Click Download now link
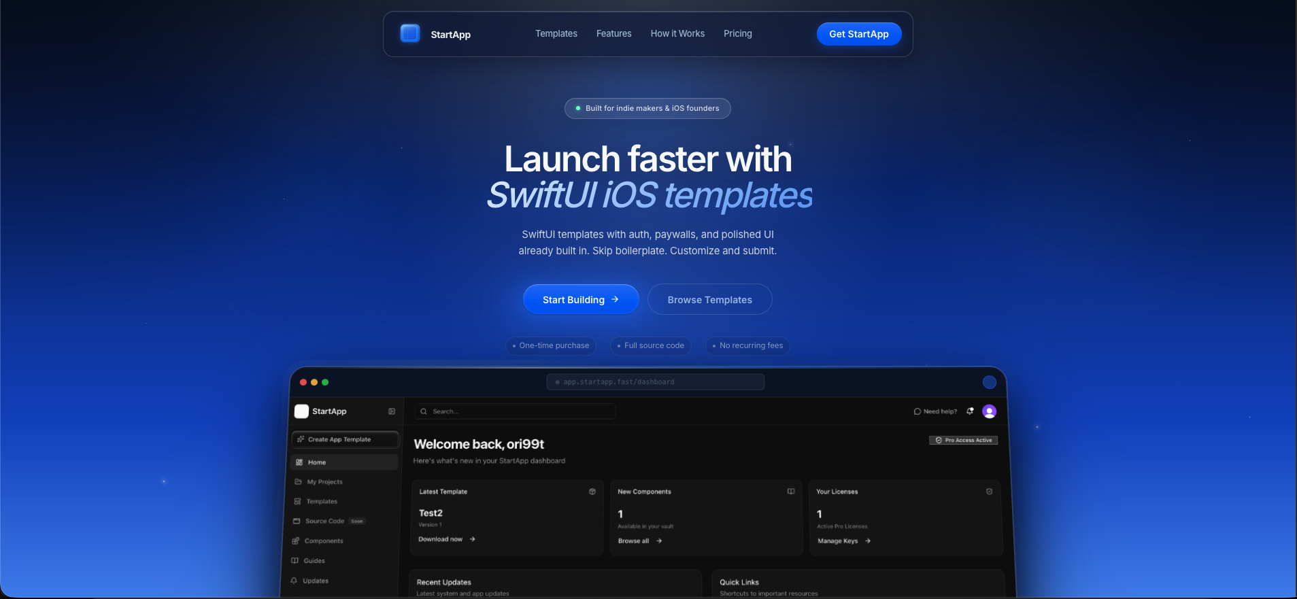Image resolution: width=1297 pixels, height=599 pixels. (x=447, y=539)
